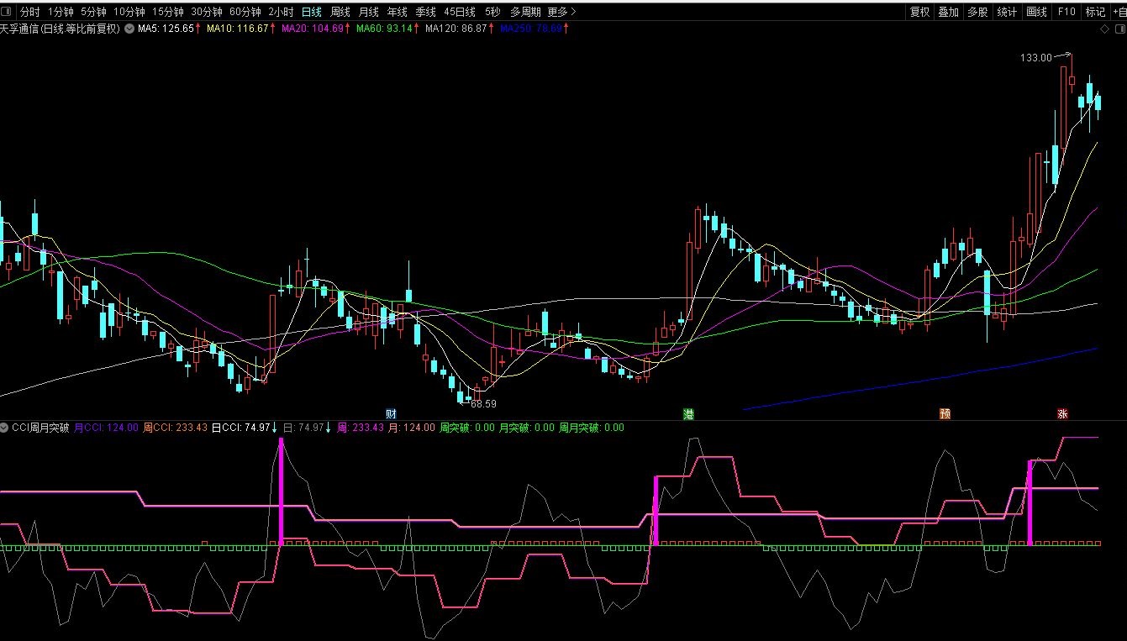The image size is (1127, 641).
Task: Click the diamond icon at top right
Action: click(x=1104, y=29)
